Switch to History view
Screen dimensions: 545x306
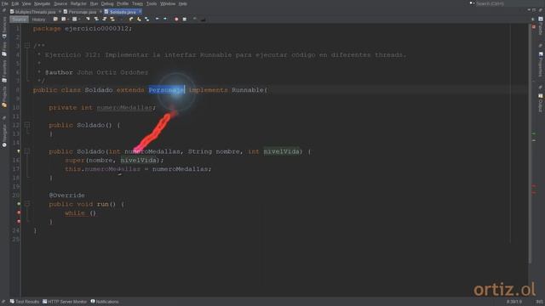[38, 20]
